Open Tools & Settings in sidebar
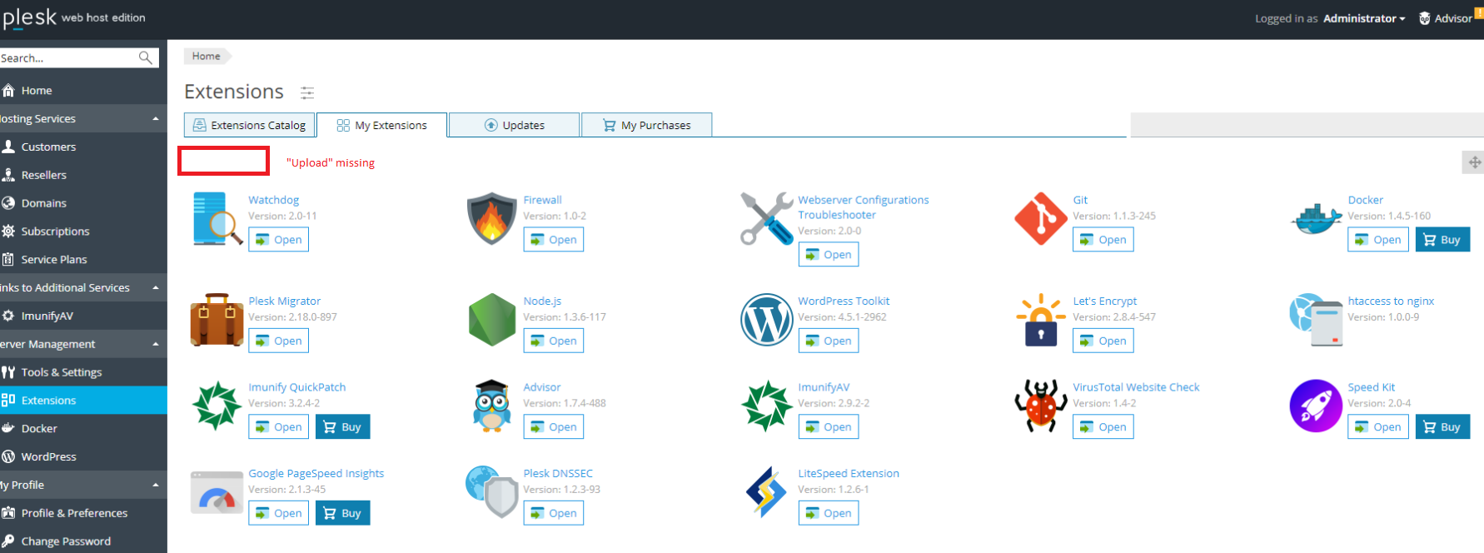The width and height of the screenshot is (1484, 553). 62,372
